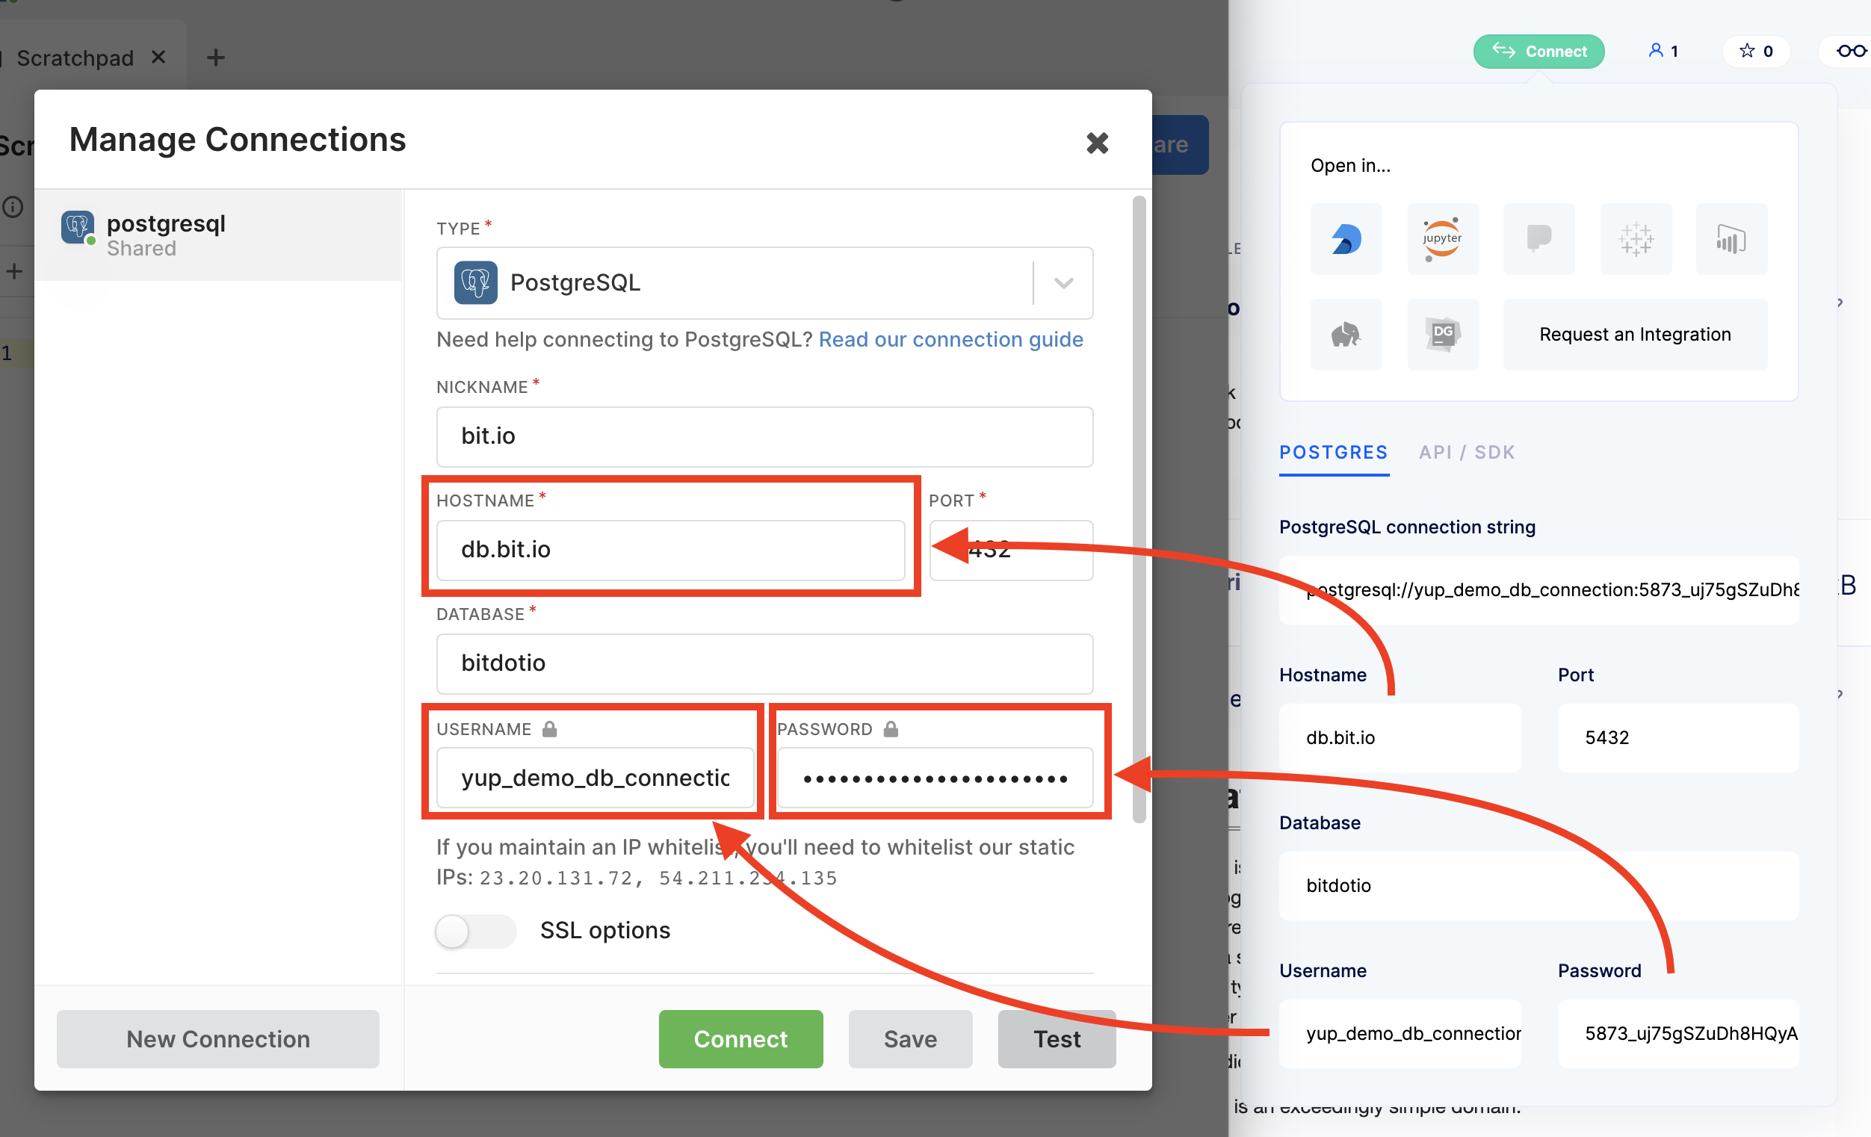Open in Jupyter integration icon
The width and height of the screenshot is (1871, 1137).
(1442, 239)
